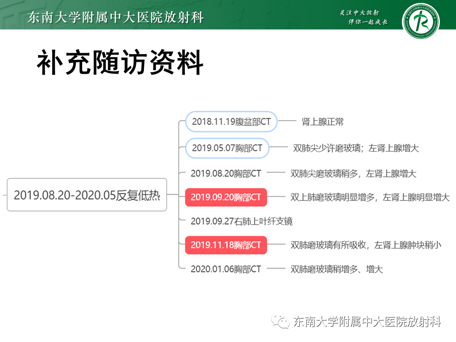The width and height of the screenshot is (456, 342).
Task: Click the text 双肺尖磨玻璃稍多，左肾上腺增大
Action: pyautogui.click(x=353, y=174)
